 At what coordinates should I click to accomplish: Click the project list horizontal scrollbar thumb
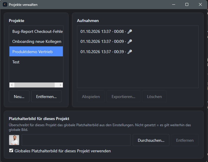(34, 85)
